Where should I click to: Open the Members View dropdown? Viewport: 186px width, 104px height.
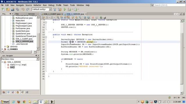[37, 59]
